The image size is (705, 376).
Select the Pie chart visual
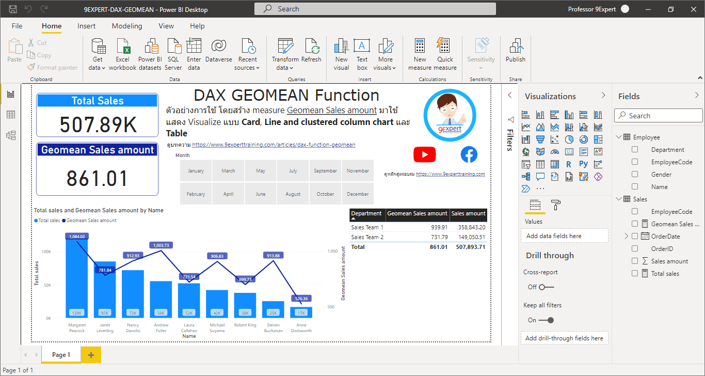point(569,139)
